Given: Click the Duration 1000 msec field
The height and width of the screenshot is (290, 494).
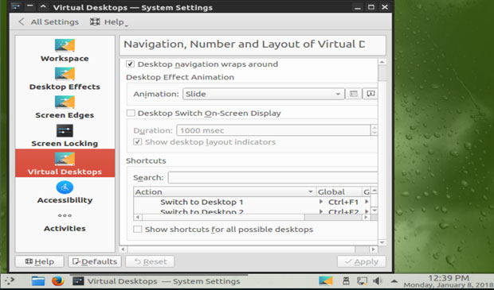Looking at the screenshot, I should (x=273, y=130).
